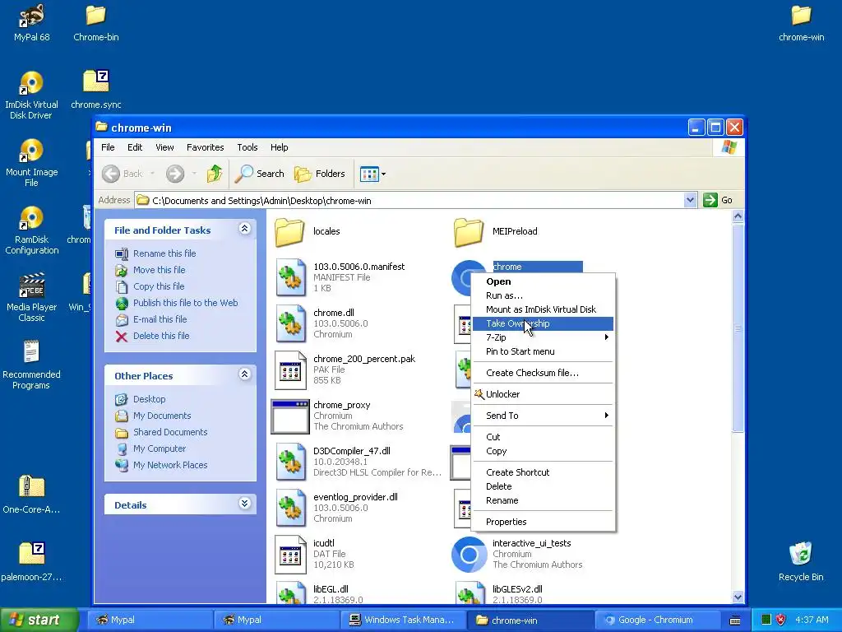Expand the Send To submenu
This screenshot has width=842, height=632.
(543, 416)
